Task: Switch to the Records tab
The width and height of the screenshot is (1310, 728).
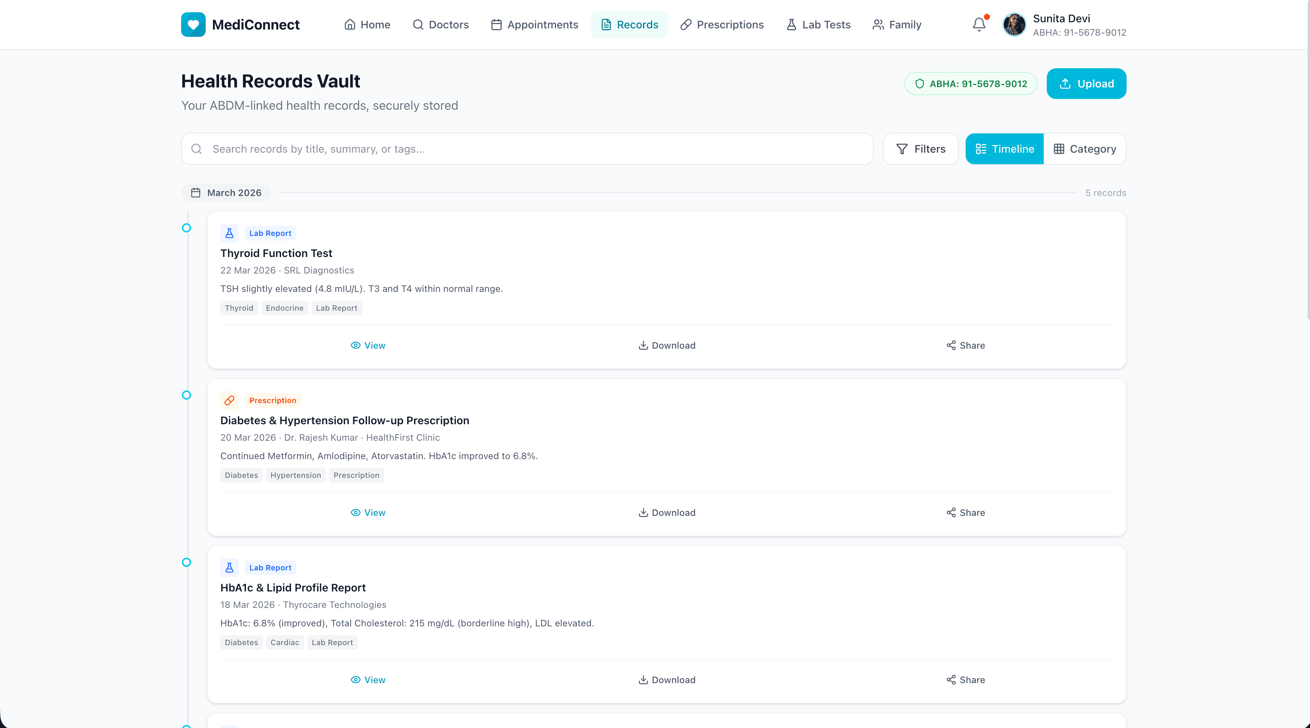Action: click(629, 25)
